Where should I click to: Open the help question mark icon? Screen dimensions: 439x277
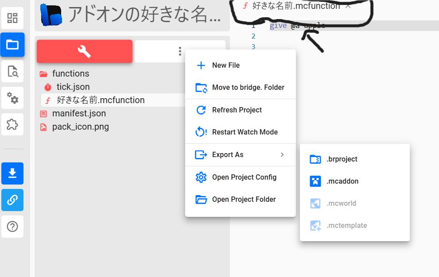(x=12, y=227)
